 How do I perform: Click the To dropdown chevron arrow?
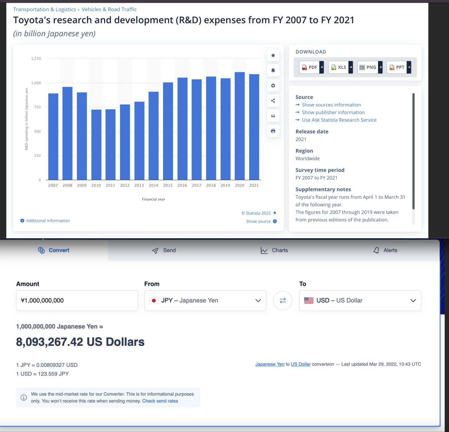[413, 301]
